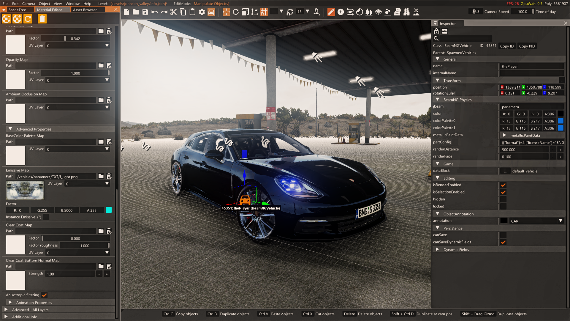Screen dimensions: 570x321
Task: Toggle Instance Emissive checkbox
Action: pos(46,217)
